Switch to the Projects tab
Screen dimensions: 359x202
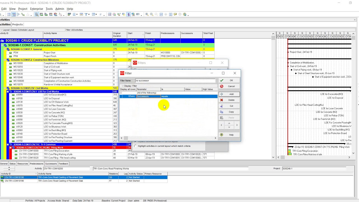click(17, 24)
